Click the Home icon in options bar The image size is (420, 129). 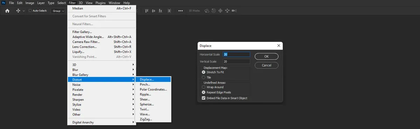click(7, 11)
